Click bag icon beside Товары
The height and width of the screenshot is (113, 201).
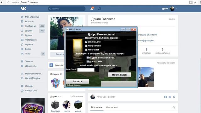(22, 62)
